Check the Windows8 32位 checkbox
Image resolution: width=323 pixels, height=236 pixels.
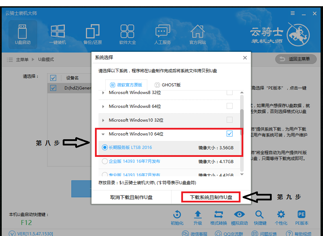229,93
